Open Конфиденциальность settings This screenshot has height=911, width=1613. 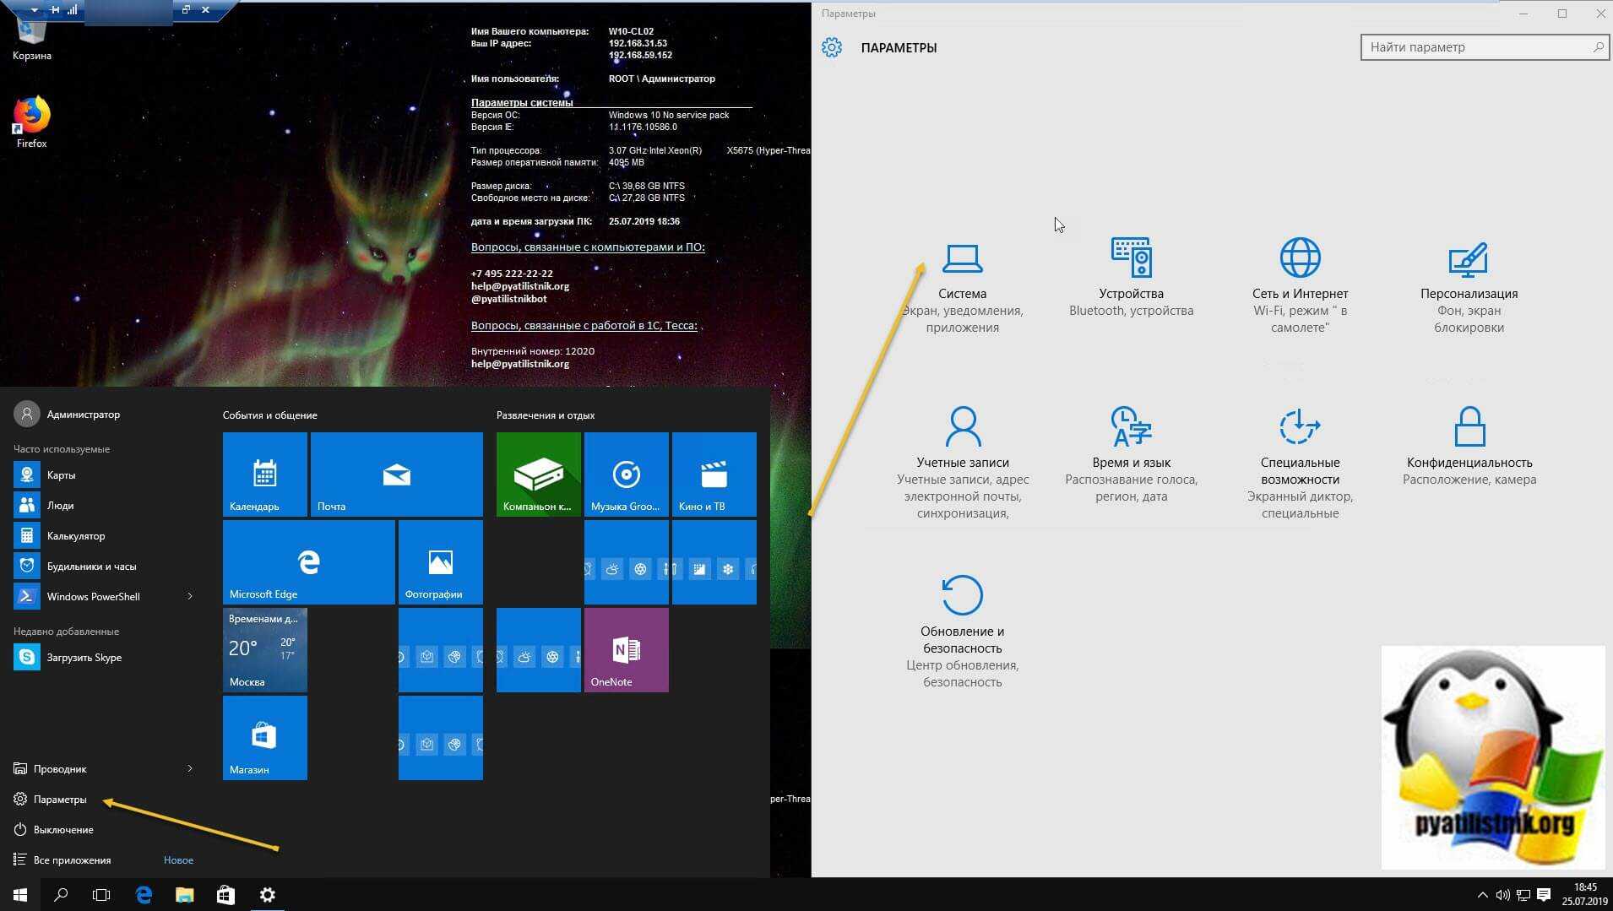(x=1469, y=446)
